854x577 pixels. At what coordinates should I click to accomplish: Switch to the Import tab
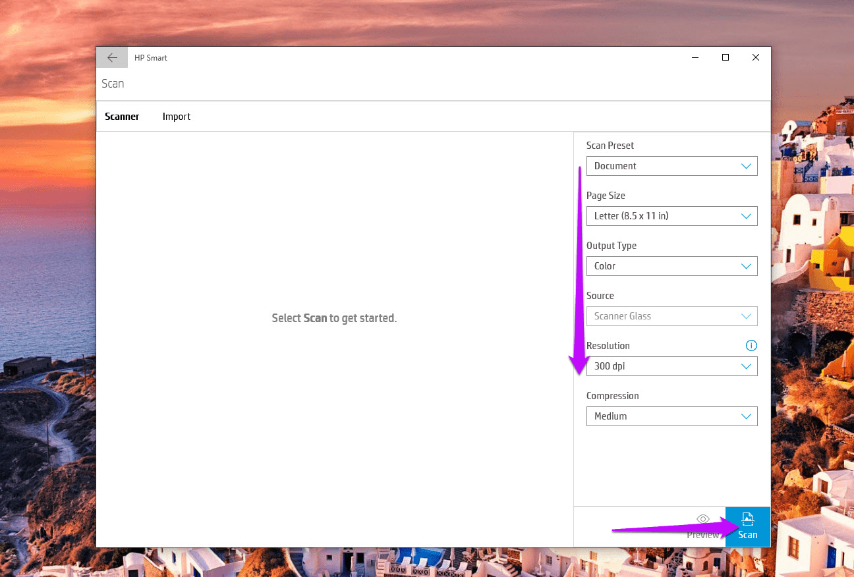[x=177, y=117]
